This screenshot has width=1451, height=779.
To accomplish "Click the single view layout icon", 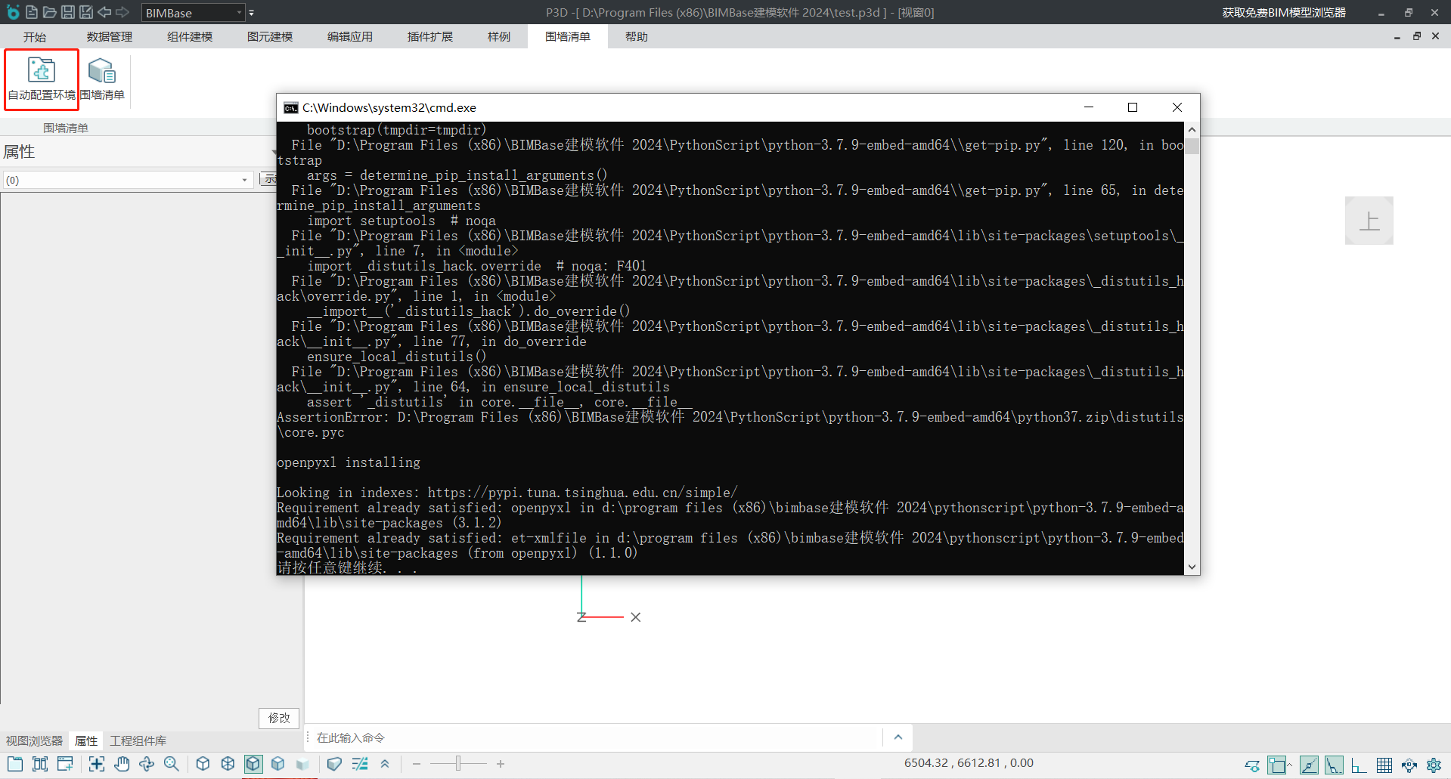I will (x=15, y=764).
